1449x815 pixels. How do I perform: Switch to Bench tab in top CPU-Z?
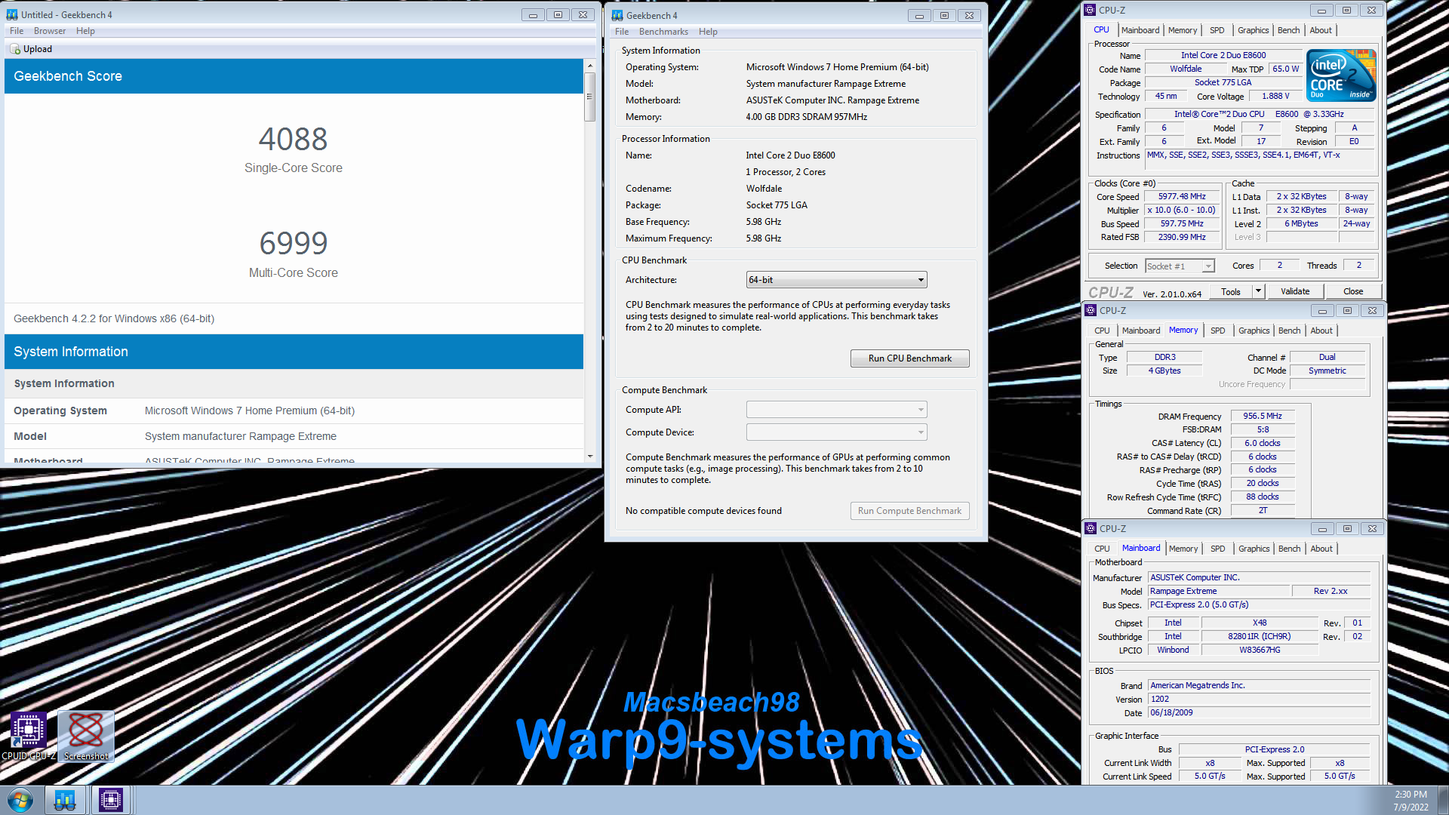(1288, 30)
